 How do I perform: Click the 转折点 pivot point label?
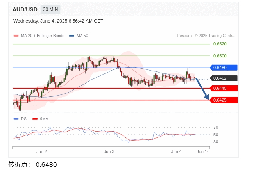click(19, 165)
